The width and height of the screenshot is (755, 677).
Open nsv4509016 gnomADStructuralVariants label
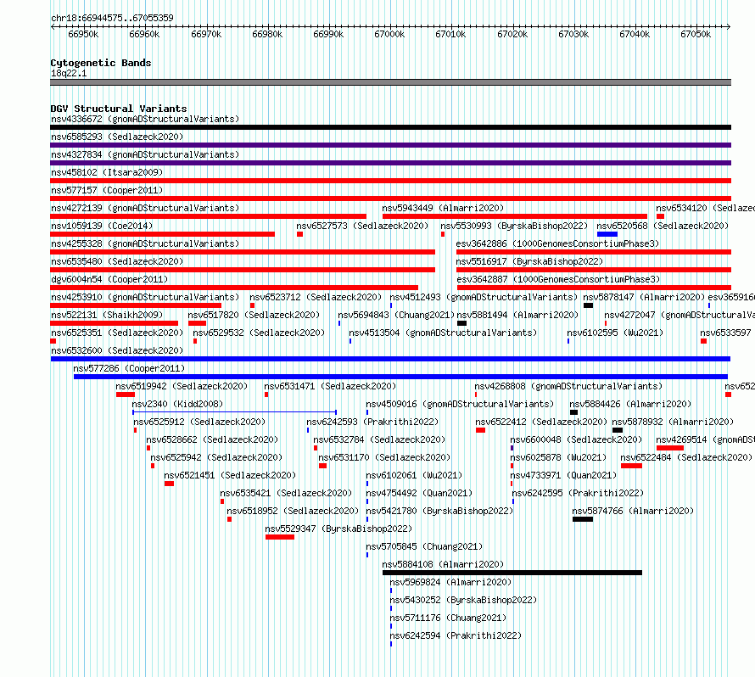tap(460, 404)
